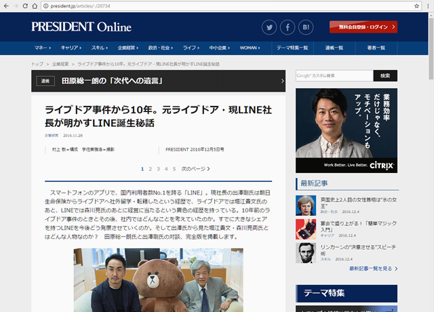Click the Facebook icon in header

(x=288, y=28)
